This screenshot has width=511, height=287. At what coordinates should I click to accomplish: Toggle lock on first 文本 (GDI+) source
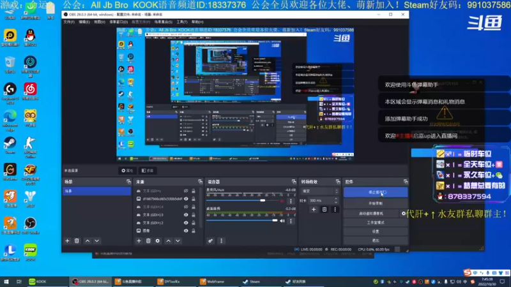tap(194, 191)
